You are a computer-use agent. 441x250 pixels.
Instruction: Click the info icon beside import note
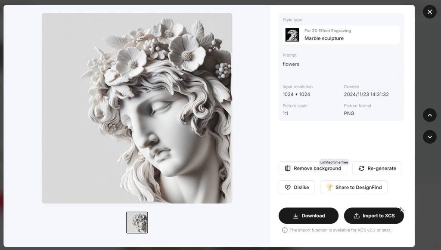tap(285, 230)
